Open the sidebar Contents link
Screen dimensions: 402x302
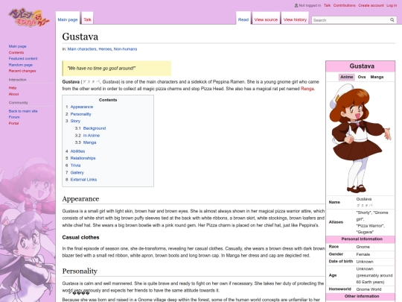[16, 52]
